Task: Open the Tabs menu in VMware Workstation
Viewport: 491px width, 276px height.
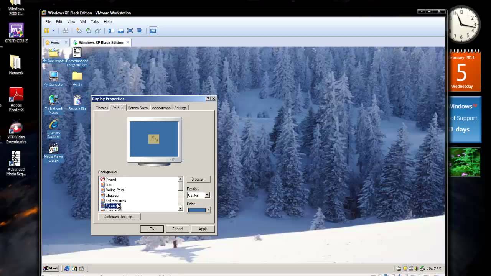Action: pyautogui.click(x=95, y=22)
